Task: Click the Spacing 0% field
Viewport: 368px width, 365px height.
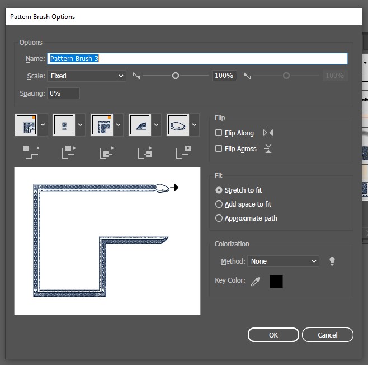Action: (x=63, y=93)
